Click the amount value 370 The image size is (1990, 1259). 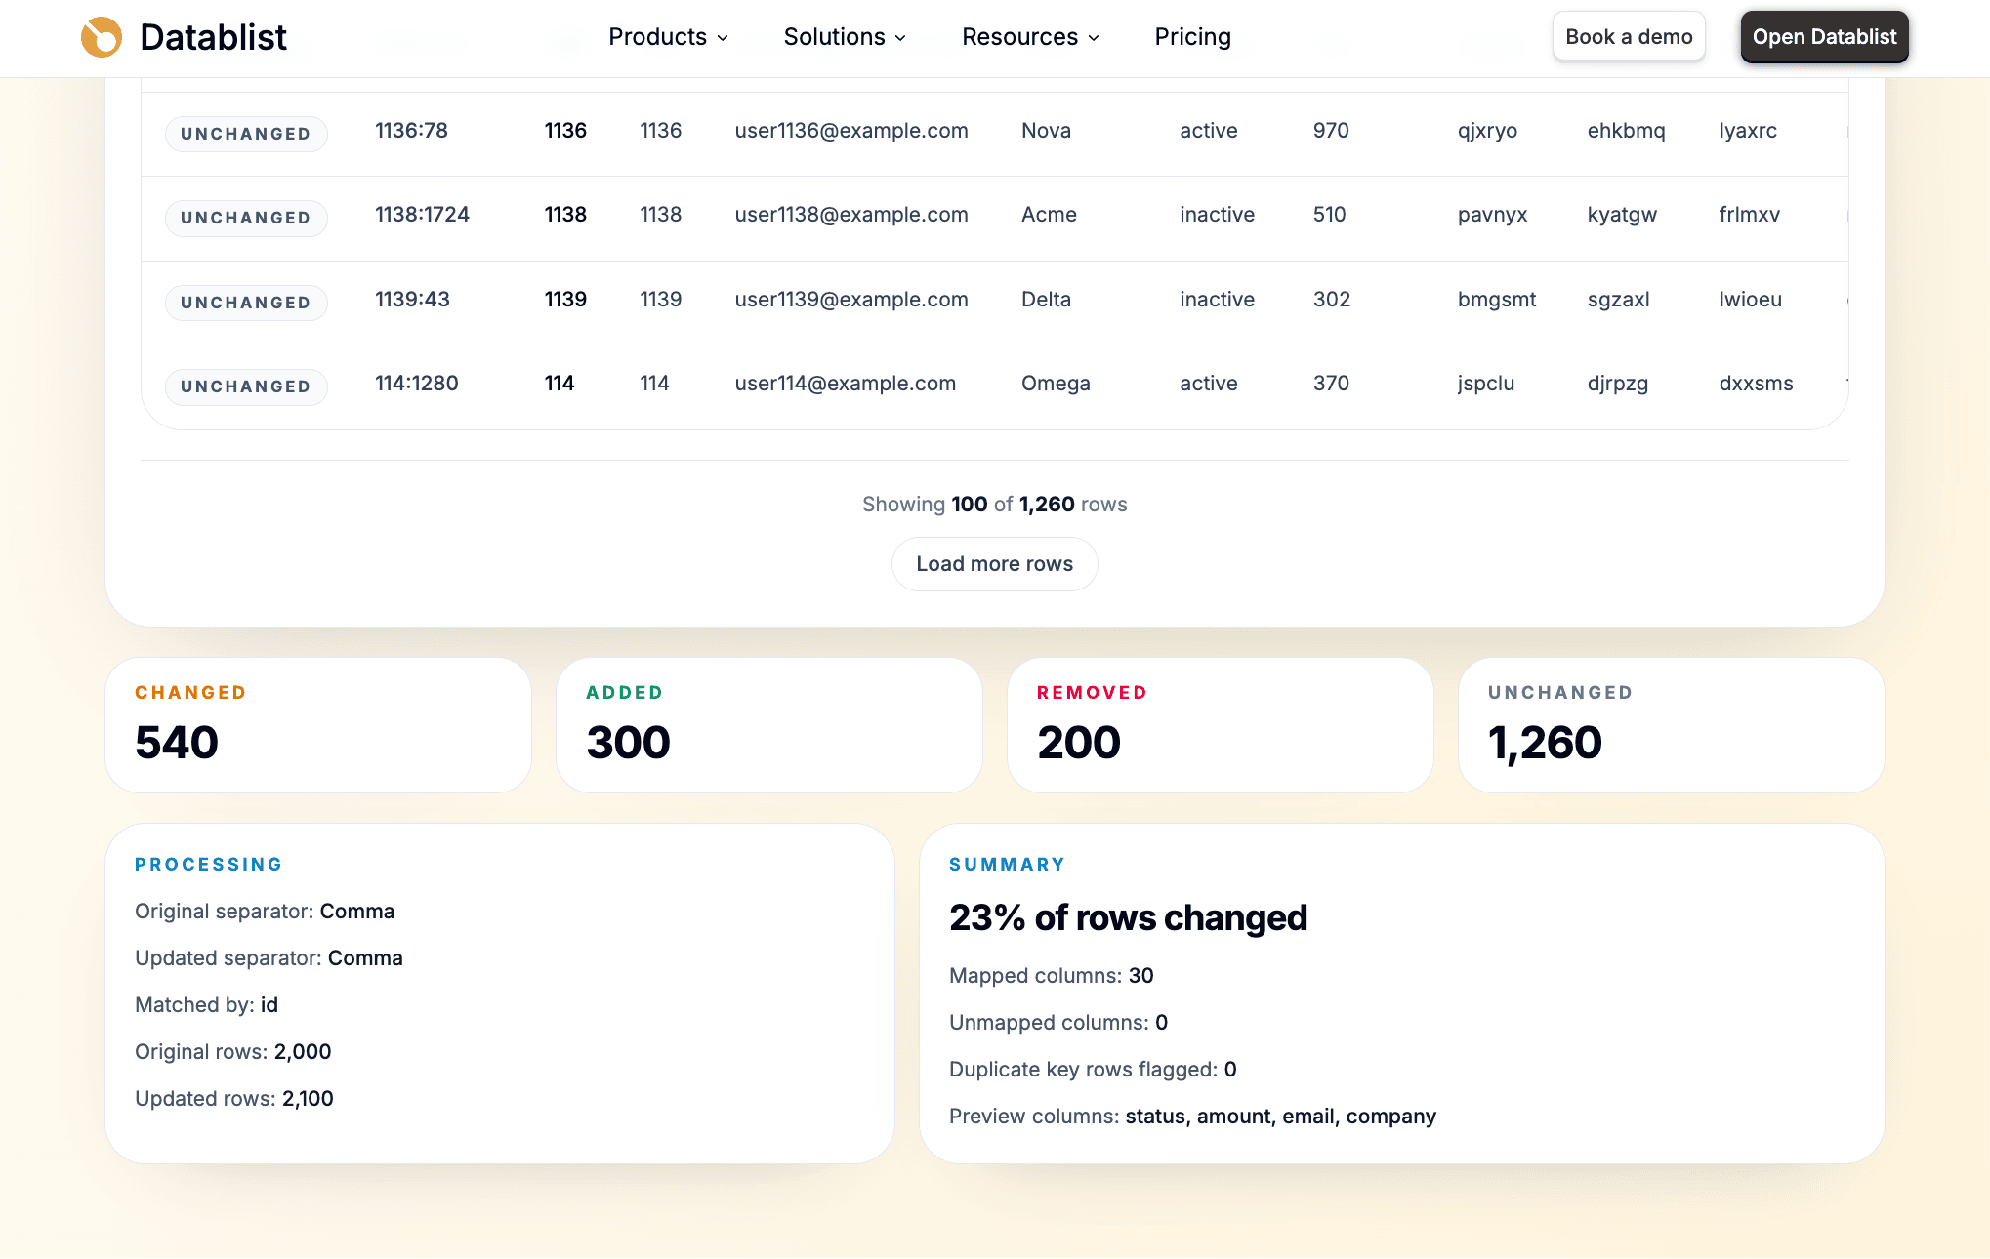coord(1331,384)
